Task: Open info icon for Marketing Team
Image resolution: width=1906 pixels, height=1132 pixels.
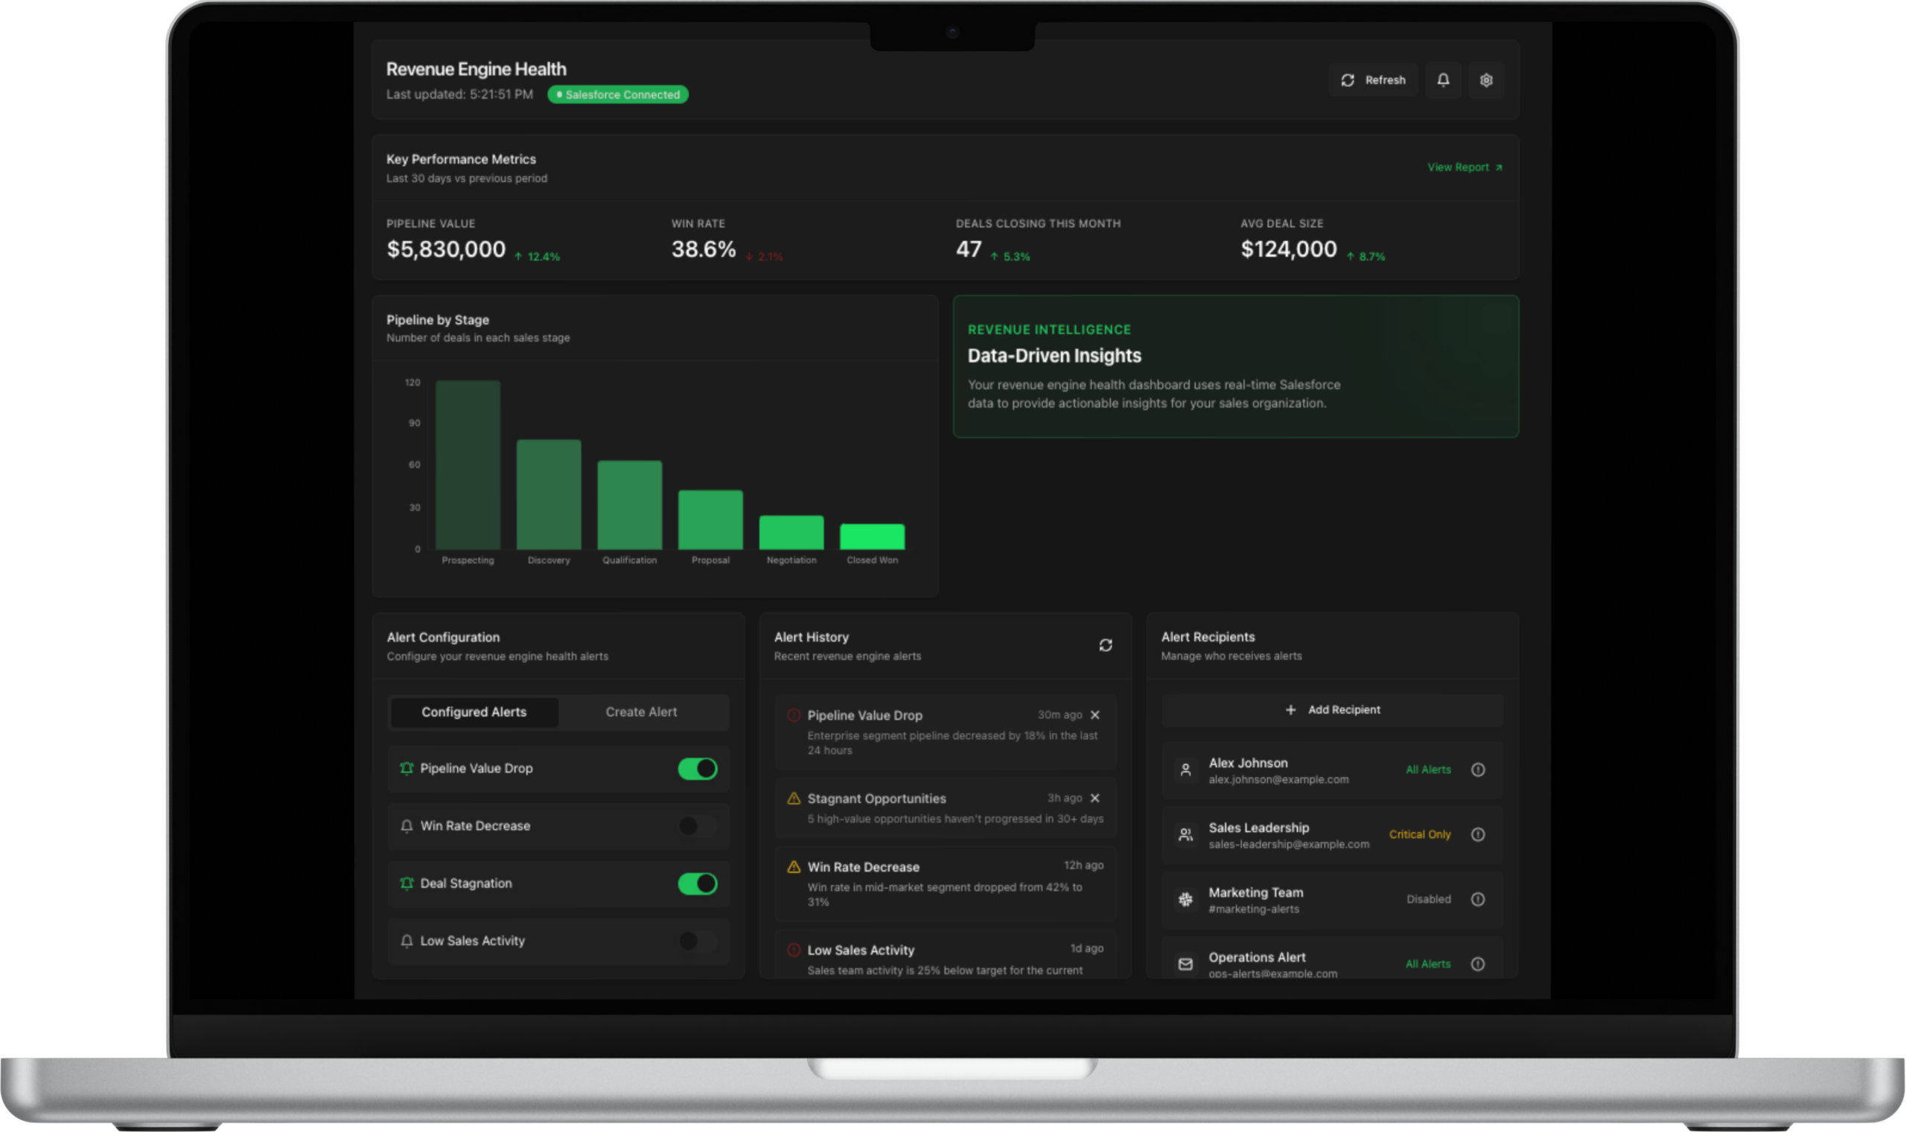Action: (1478, 899)
